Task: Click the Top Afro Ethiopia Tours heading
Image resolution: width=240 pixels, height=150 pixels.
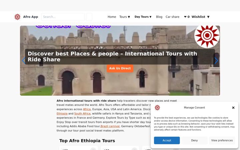Action: click(x=87, y=141)
